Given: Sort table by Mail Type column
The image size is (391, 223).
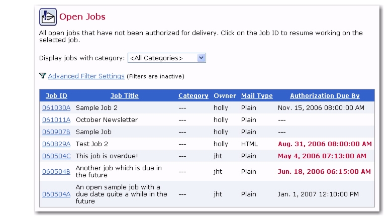Looking at the screenshot, I should point(257,95).
